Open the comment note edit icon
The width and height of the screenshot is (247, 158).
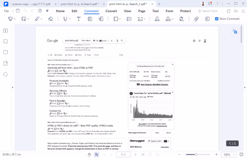207,19
